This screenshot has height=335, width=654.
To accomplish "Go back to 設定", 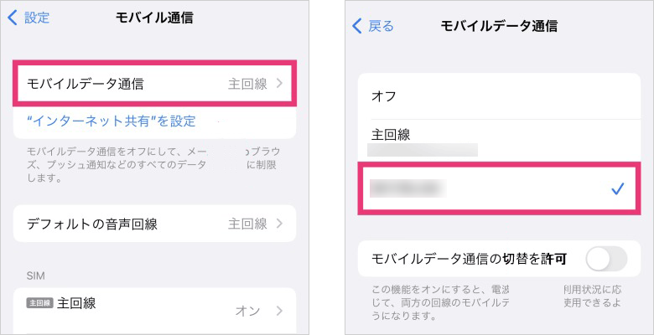I will point(37,18).
